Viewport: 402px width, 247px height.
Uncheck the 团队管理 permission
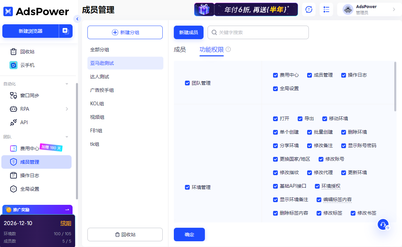click(x=187, y=83)
